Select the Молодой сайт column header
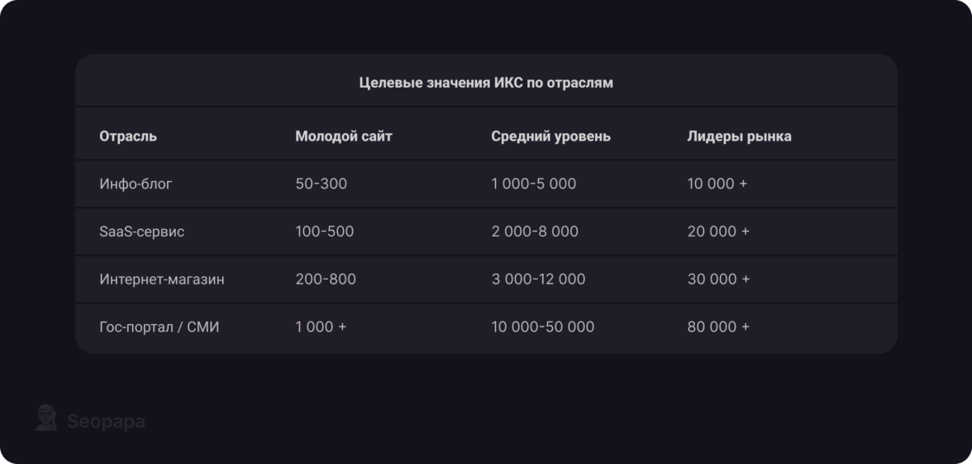The image size is (972, 464). [344, 136]
